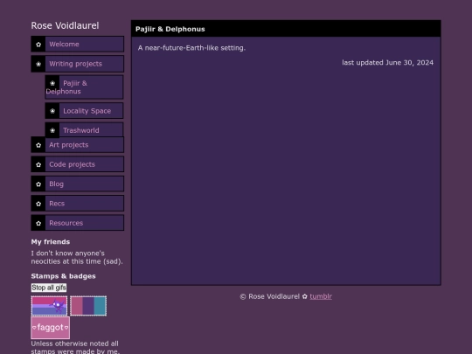Visit the Blog page
The image size is (472, 354).
tap(78, 184)
